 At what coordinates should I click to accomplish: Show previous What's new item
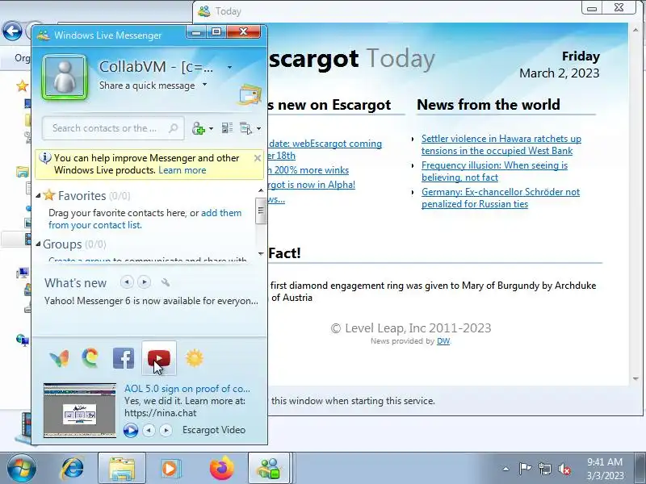pyautogui.click(x=127, y=282)
